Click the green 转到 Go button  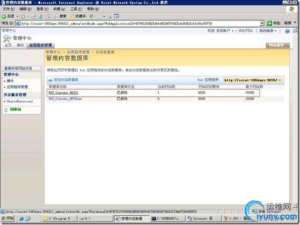click(x=274, y=23)
